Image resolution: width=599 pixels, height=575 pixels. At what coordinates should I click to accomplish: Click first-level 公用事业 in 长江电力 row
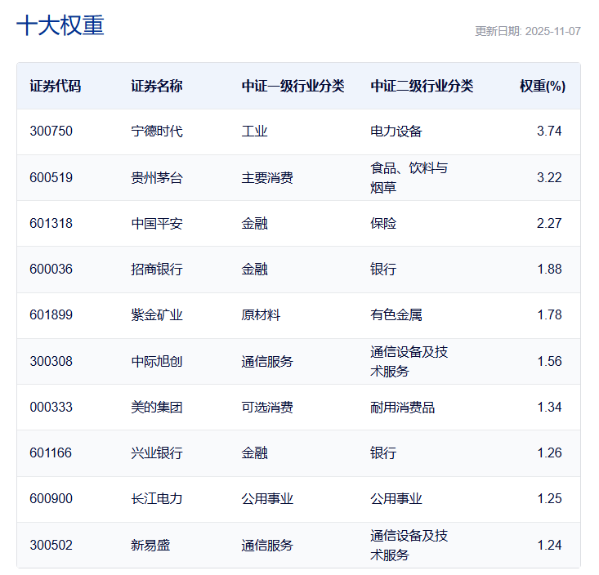(x=267, y=499)
